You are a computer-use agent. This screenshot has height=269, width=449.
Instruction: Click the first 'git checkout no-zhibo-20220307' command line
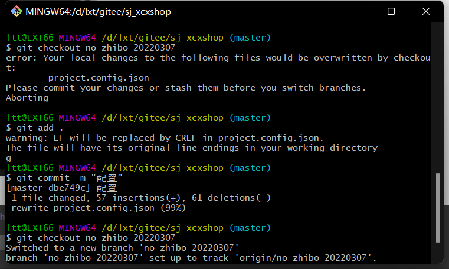pos(91,48)
